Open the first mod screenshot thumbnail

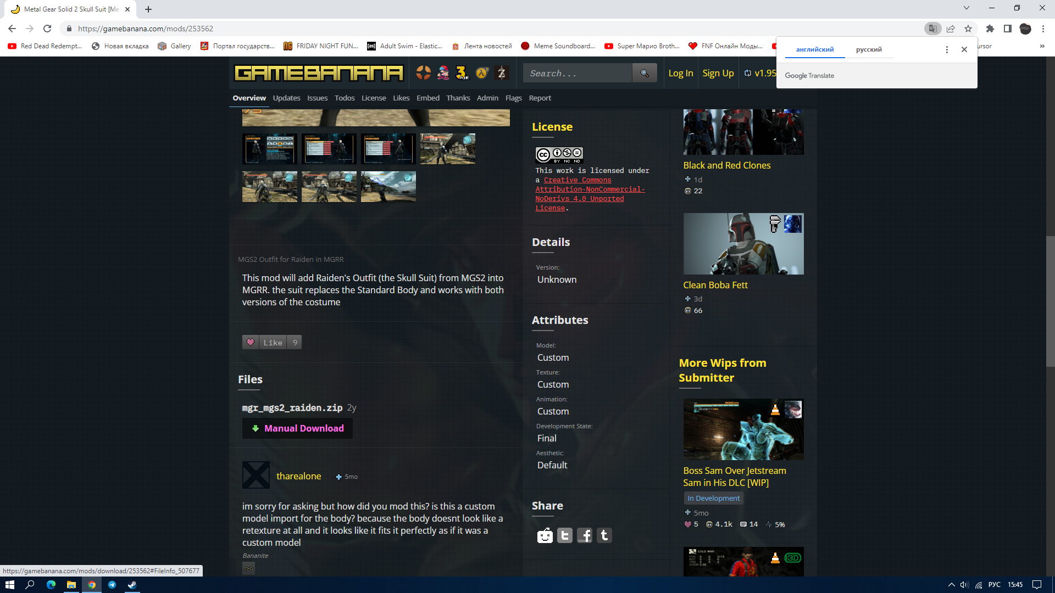click(x=270, y=149)
